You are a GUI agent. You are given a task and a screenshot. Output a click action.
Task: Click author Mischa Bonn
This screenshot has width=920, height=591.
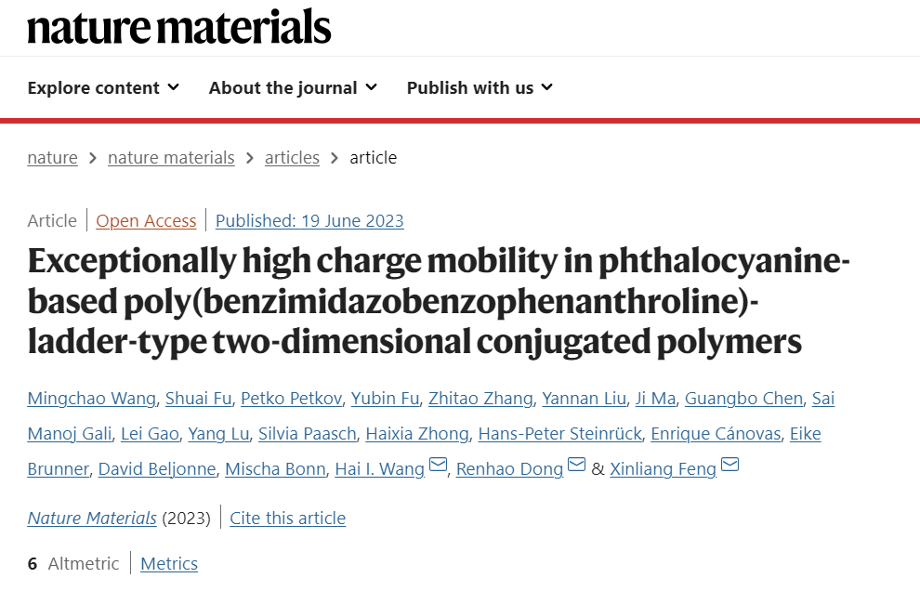pos(275,469)
